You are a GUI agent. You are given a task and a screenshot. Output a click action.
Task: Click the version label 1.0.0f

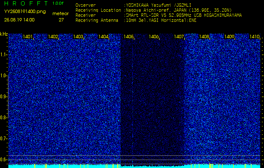58,3
